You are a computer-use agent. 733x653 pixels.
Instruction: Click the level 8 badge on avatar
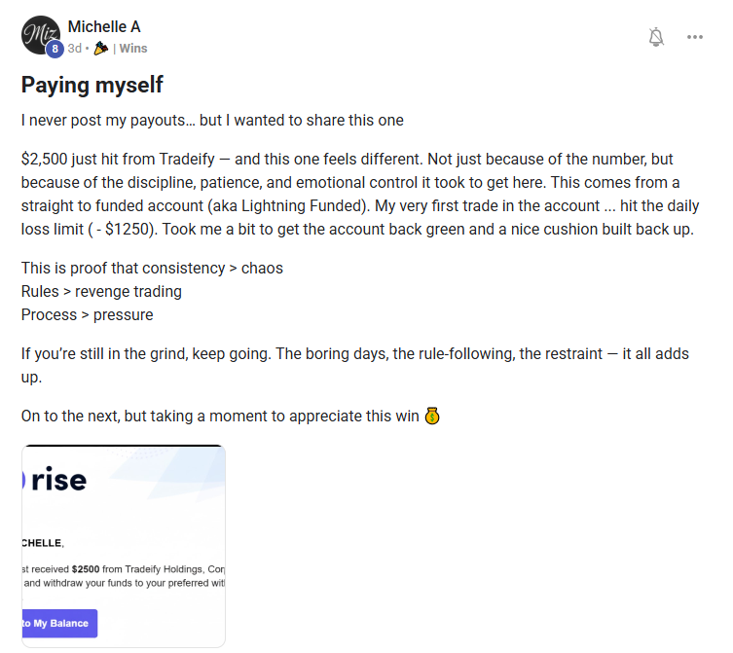click(x=55, y=48)
